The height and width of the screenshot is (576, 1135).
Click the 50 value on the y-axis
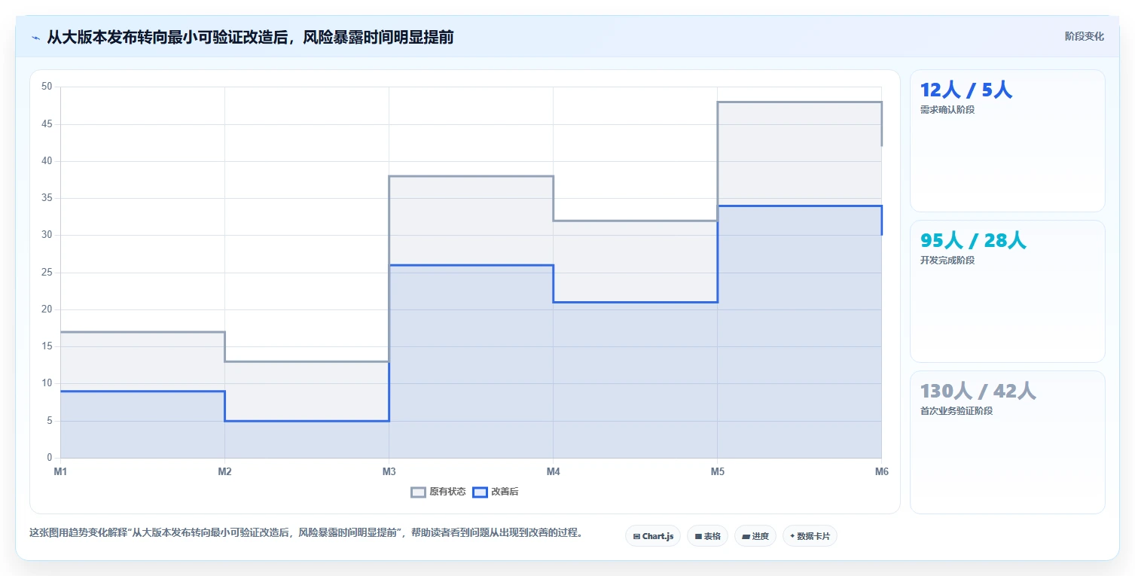(x=47, y=87)
